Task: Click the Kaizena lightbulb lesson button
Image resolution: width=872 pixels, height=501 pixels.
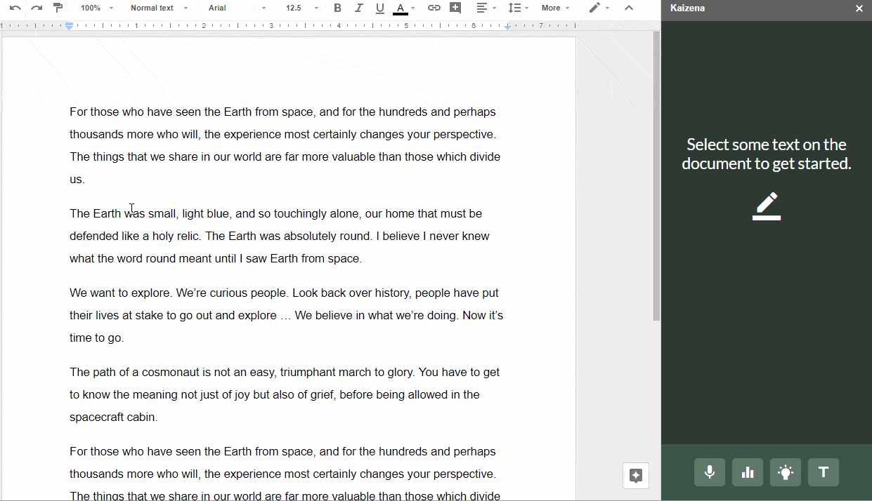Action: tap(786, 472)
